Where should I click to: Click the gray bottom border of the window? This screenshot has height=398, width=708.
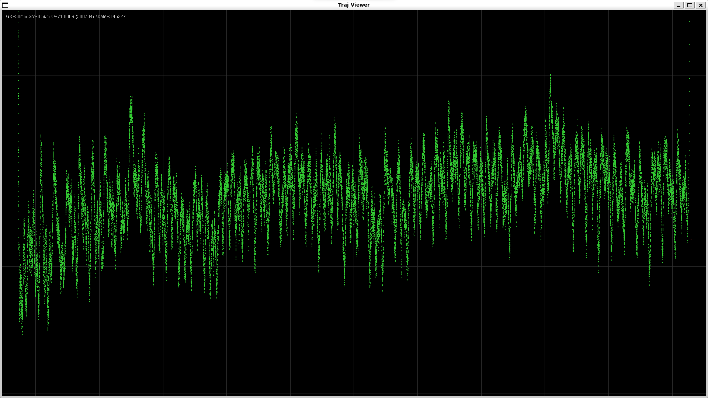point(354,396)
